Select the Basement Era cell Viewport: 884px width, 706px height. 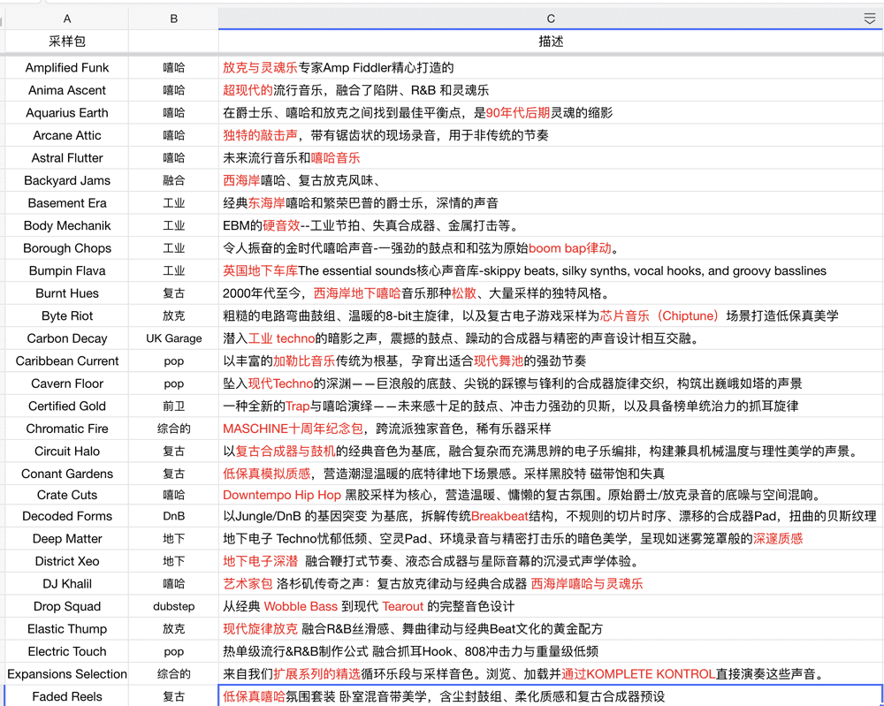point(66,203)
